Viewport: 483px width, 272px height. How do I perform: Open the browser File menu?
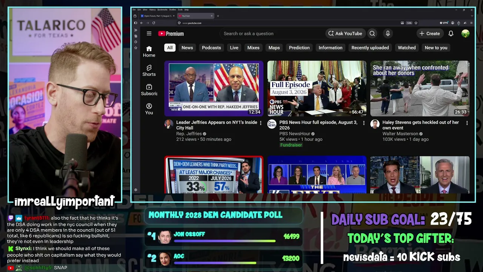pos(134,9)
